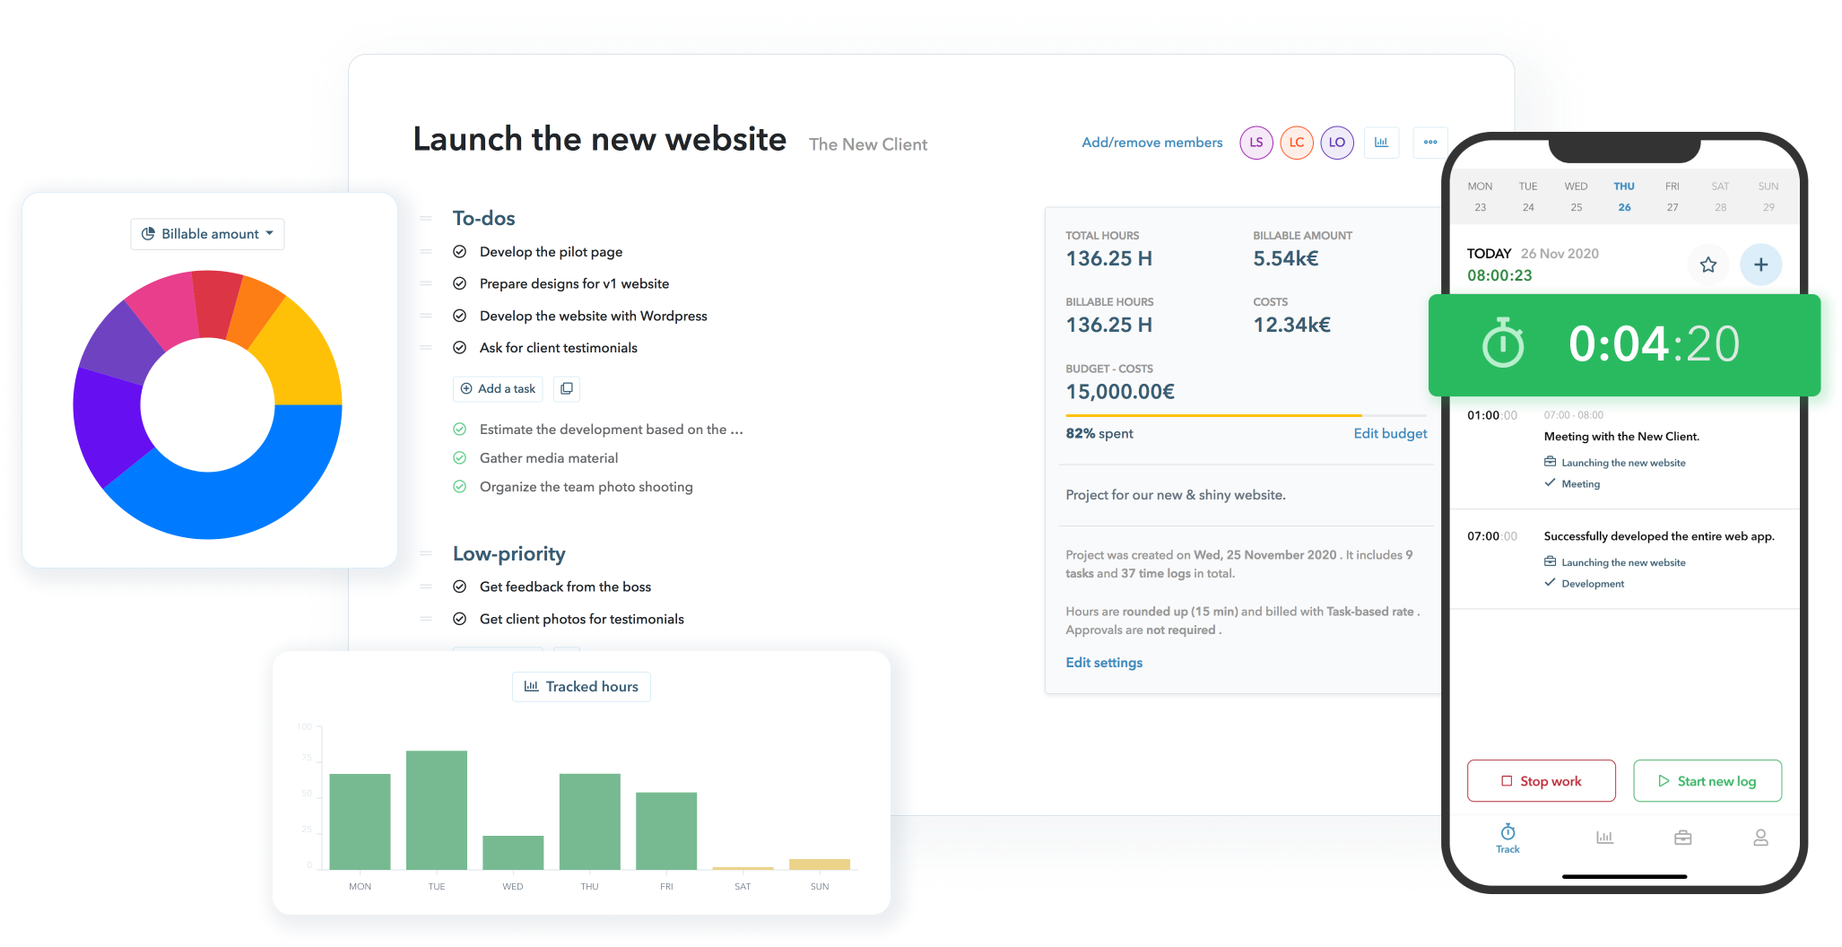Open the briefcase projects tab in phone
Screen dimensions: 1842x947
tap(1682, 838)
